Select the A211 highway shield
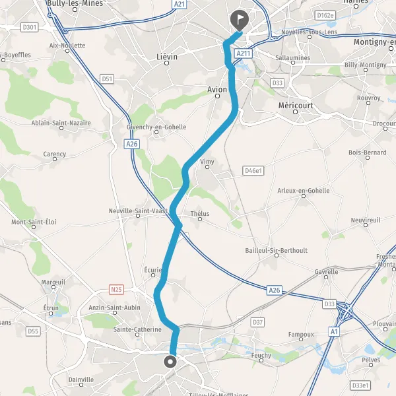This screenshot has height=396, width=396. click(x=244, y=53)
